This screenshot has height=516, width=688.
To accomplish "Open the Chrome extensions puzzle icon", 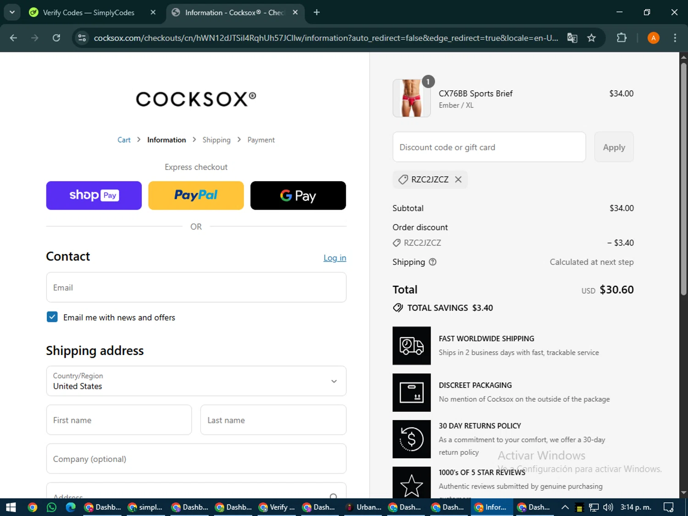I will pos(621,38).
